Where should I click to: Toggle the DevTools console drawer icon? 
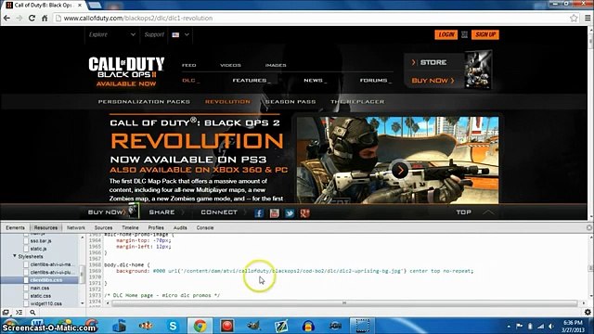19,313
